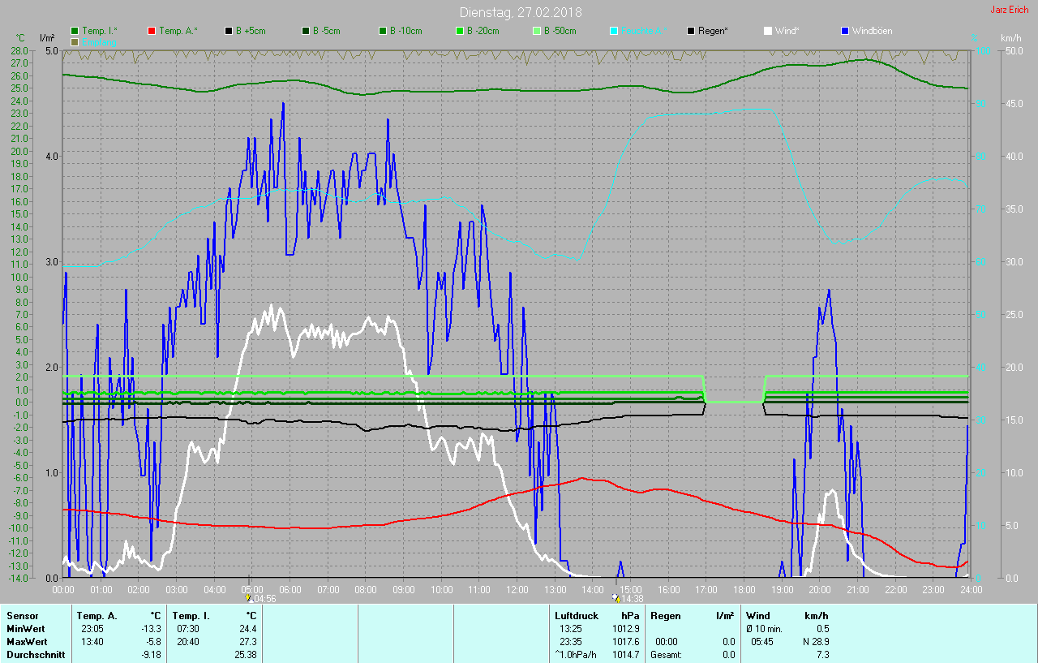
Task: Click the B -10cm legend label
Action: [405, 31]
